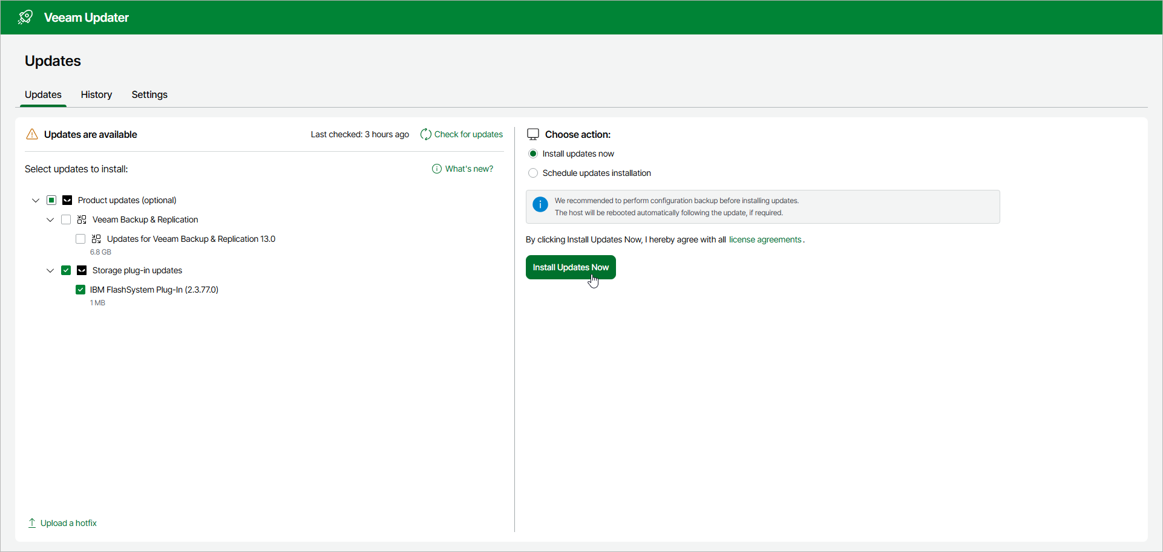1163x552 pixels.
Task: Click the Last checked: 3 hours ago text
Action: click(360, 134)
